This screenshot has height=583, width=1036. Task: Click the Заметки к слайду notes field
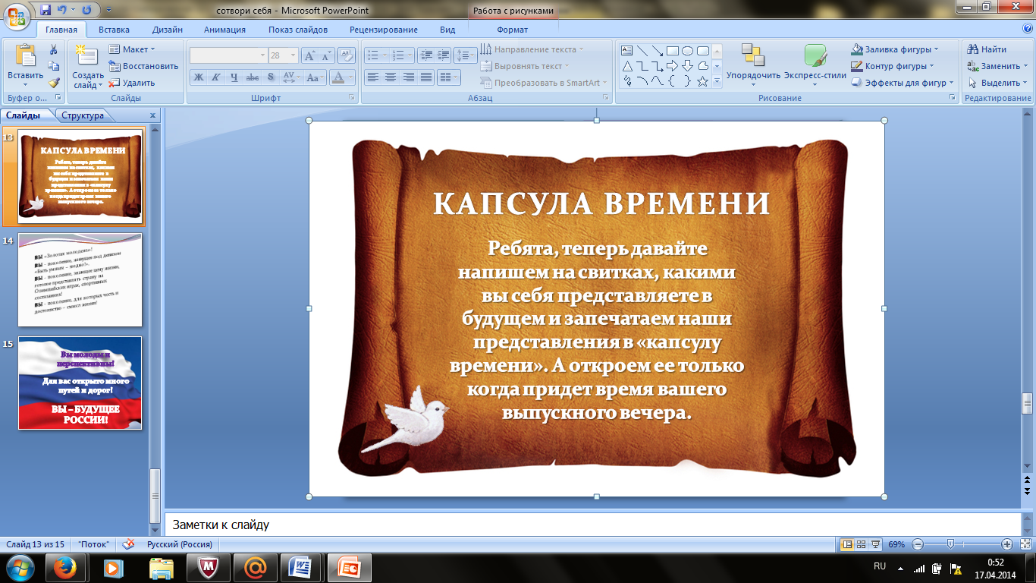pyautogui.click(x=593, y=525)
